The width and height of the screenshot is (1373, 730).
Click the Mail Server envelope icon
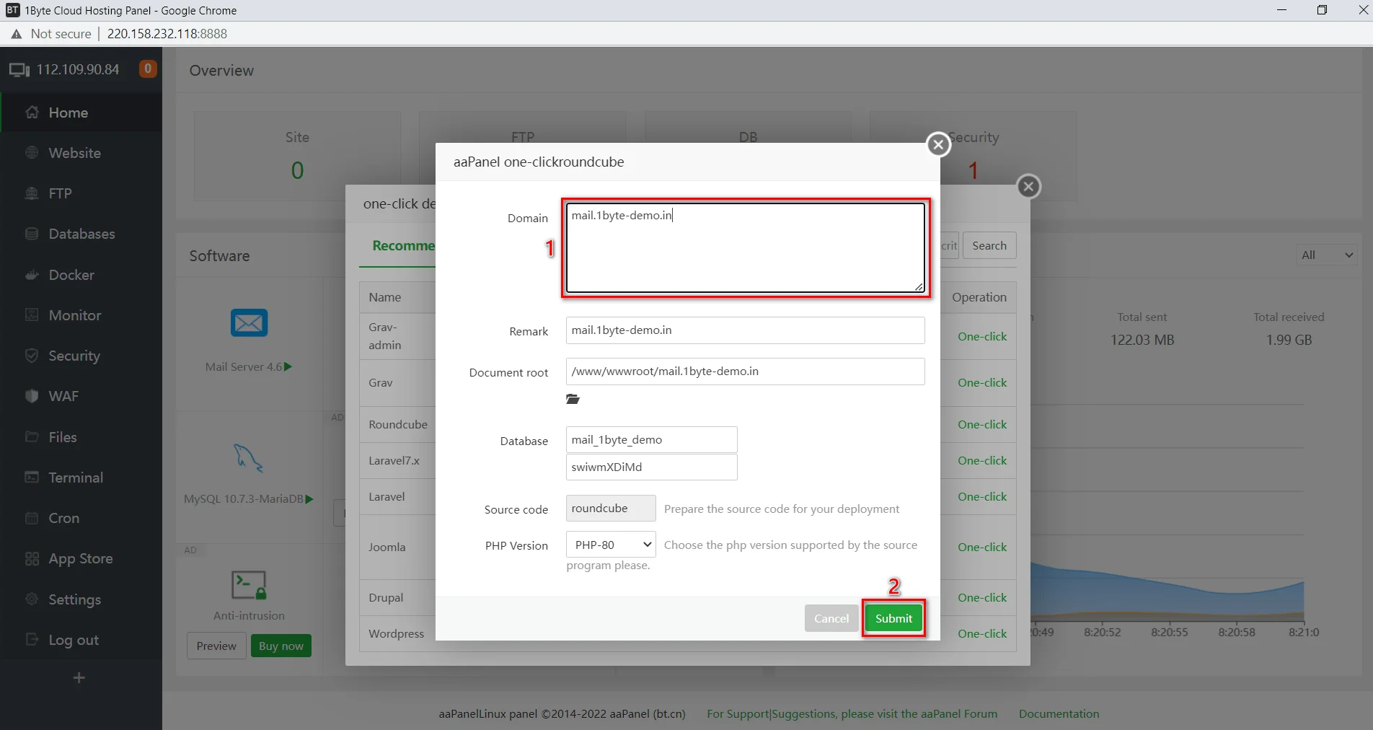point(249,322)
